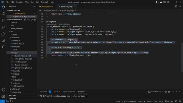Create a new terminal with plus icon
This screenshot has height=103, width=183.
tap(160, 92)
